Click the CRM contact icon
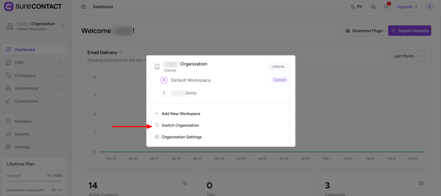This screenshot has width=441, height=196. (x=8, y=62)
